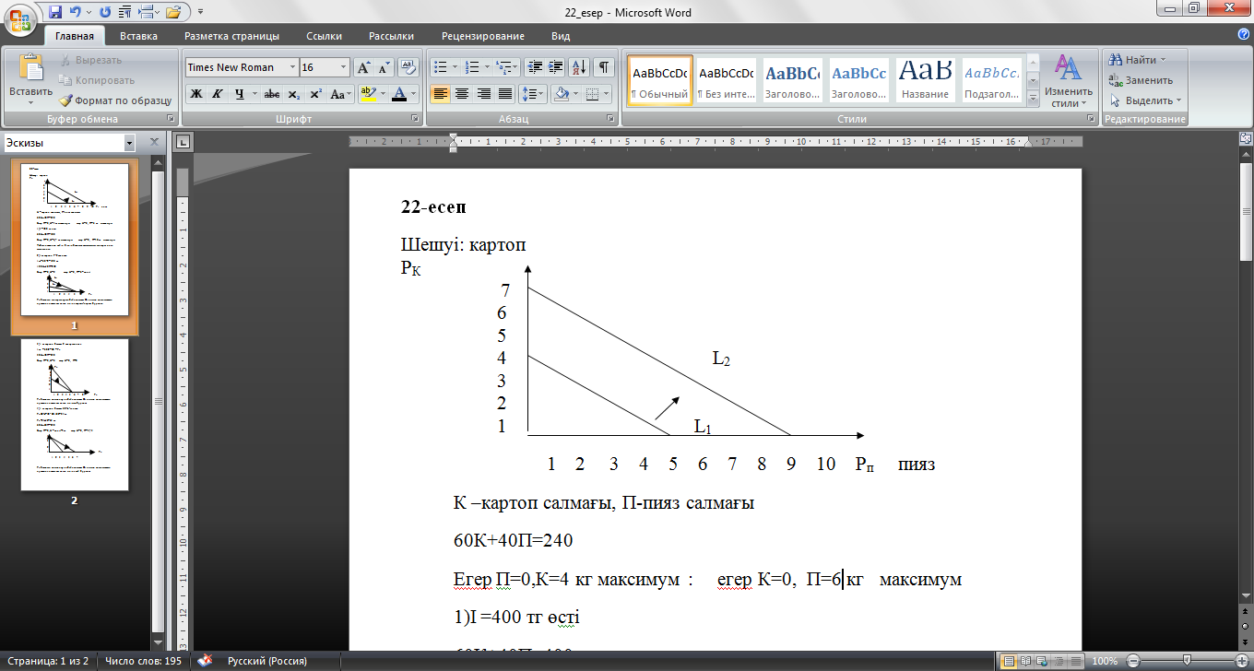Toggle bold formatting (Ж)

195,94
